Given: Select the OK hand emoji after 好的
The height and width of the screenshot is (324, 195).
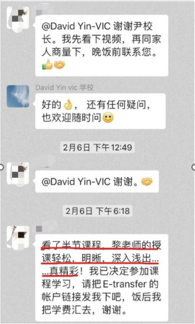Looking at the screenshot, I should [x=68, y=105].
